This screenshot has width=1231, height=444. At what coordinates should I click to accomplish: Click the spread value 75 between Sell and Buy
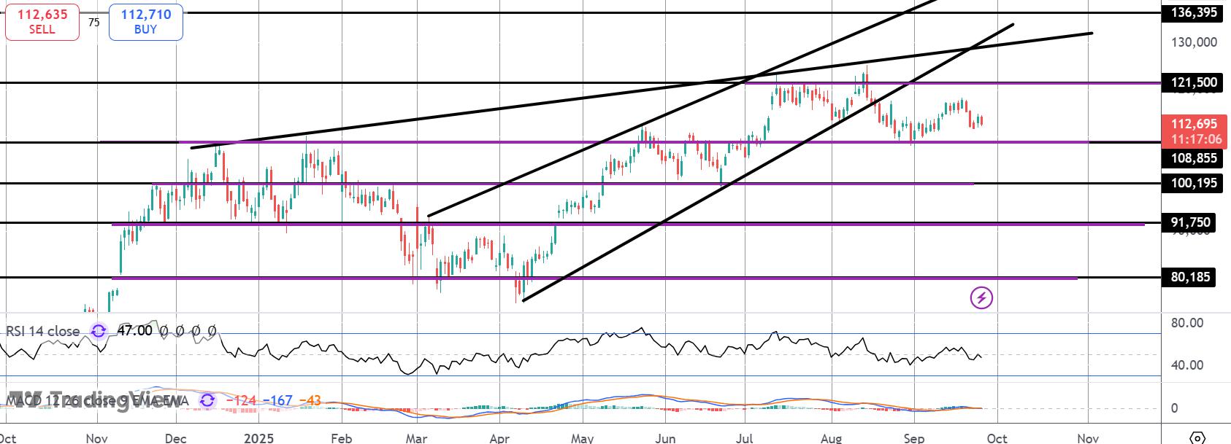[94, 23]
